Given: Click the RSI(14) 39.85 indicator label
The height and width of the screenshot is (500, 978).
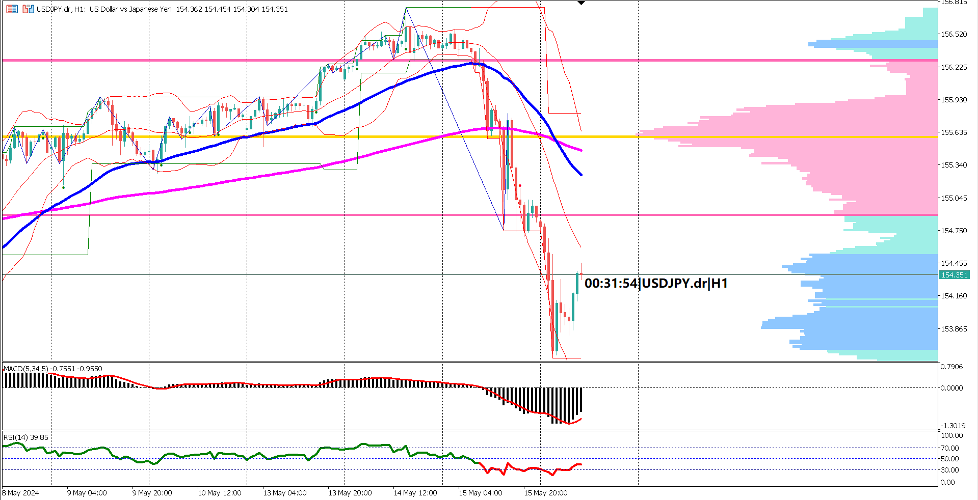Looking at the screenshot, I should pyautogui.click(x=24, y=437).
